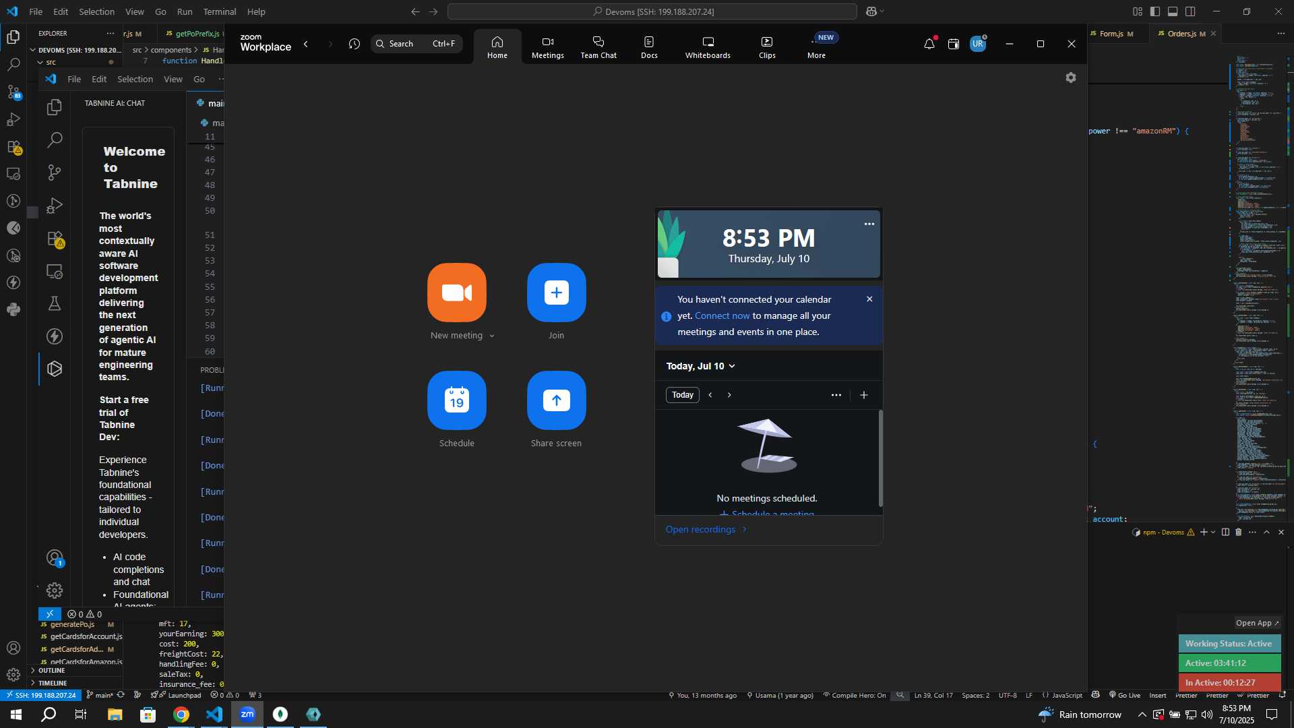Open calendar more options ellipsis

pos(836,395)
